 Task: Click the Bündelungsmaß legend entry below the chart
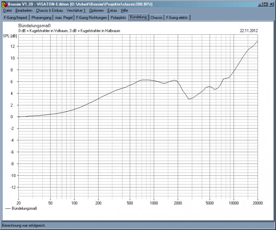point(24,209)
